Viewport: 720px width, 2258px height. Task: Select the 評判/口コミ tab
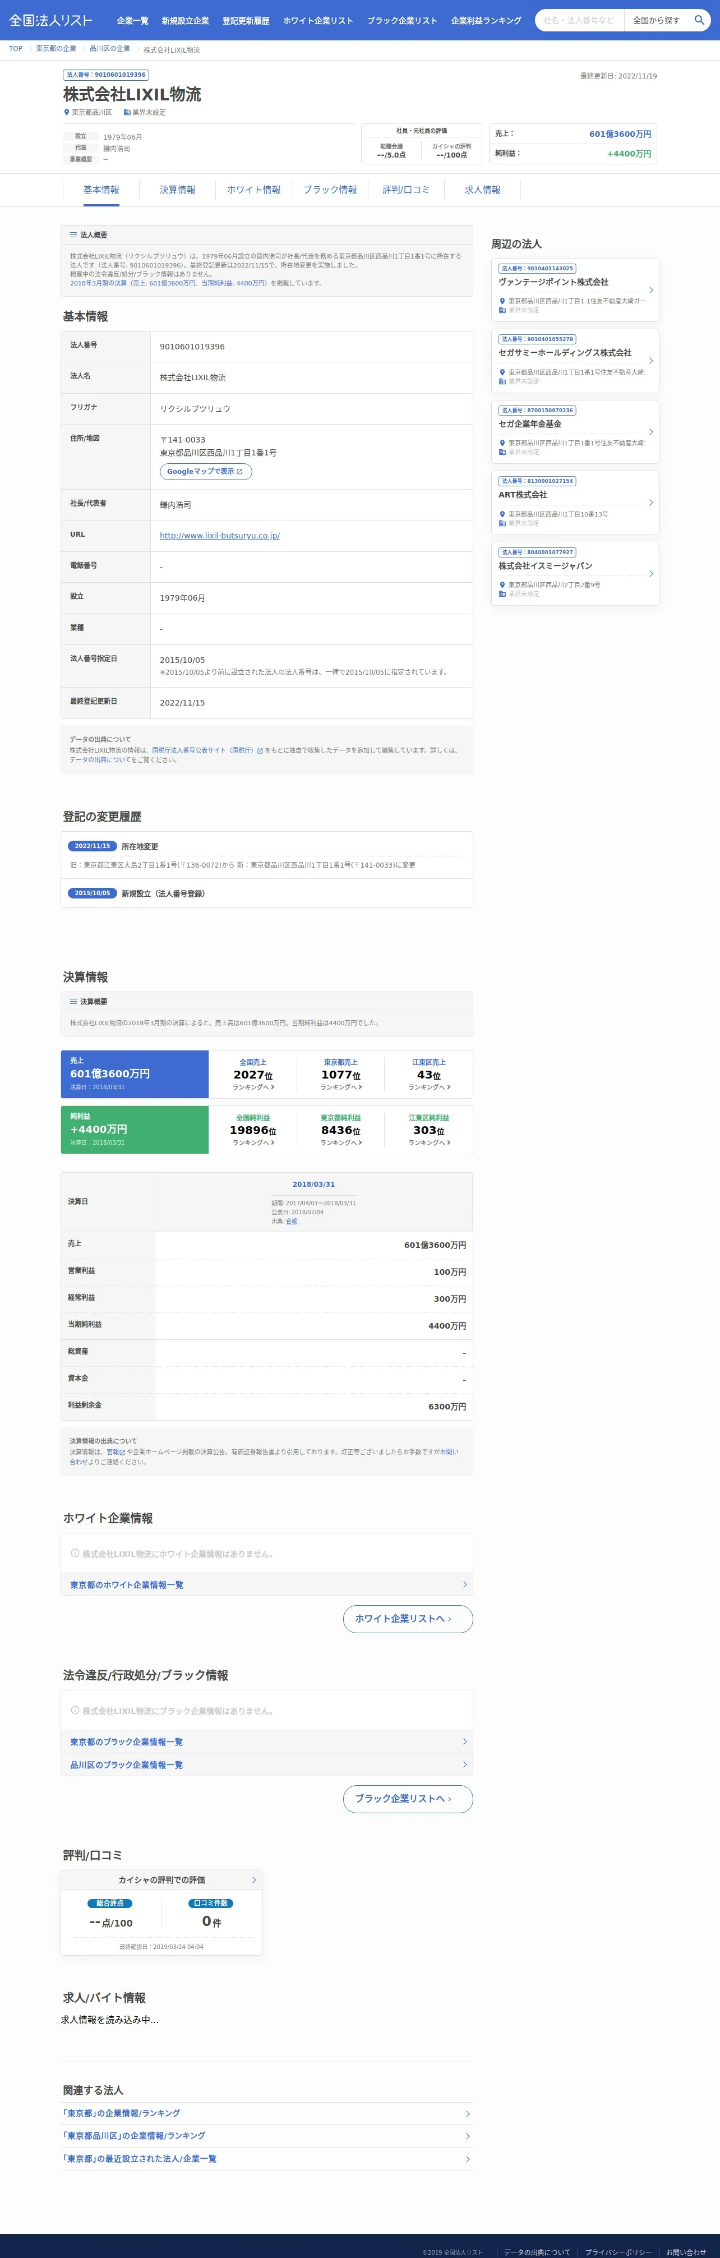tap(405, 190)
